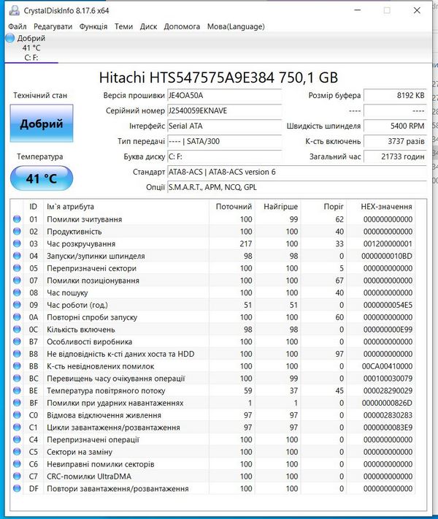Viewport: 438px width, 519px height.
Task: Click the serial number field J2540059EKNAVE
Action: [x=223, y=111]
